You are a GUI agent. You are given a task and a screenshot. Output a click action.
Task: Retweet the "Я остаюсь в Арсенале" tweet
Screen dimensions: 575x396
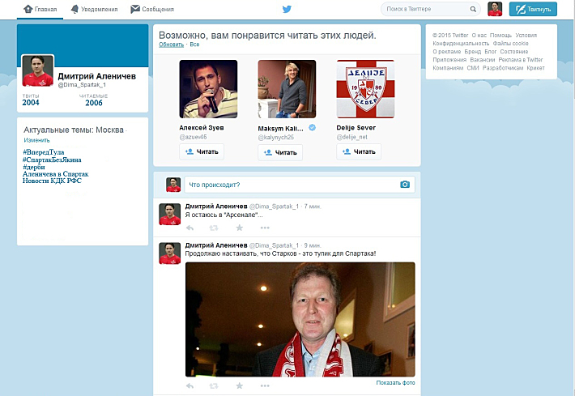[x=214, y=228]
